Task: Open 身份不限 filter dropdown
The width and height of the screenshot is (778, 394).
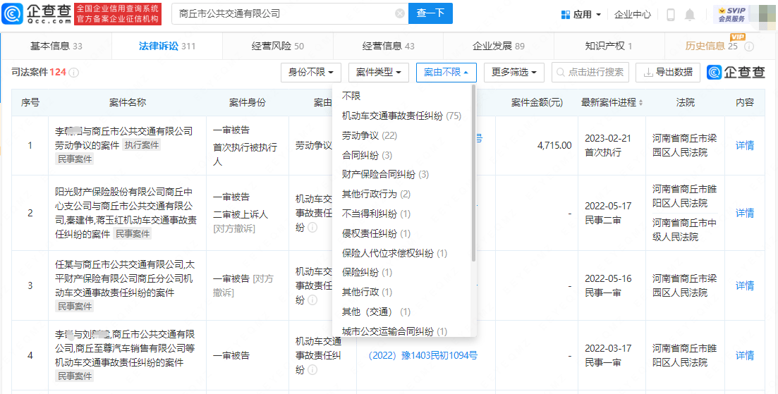Action: tap(310, 73)
